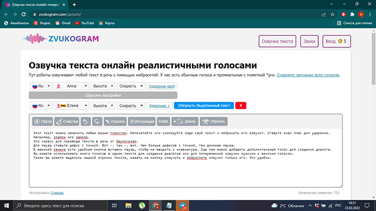The height and width of the screenshot is (211, 376).
Task: Open the Windows notification center
Action: [367, 205]
